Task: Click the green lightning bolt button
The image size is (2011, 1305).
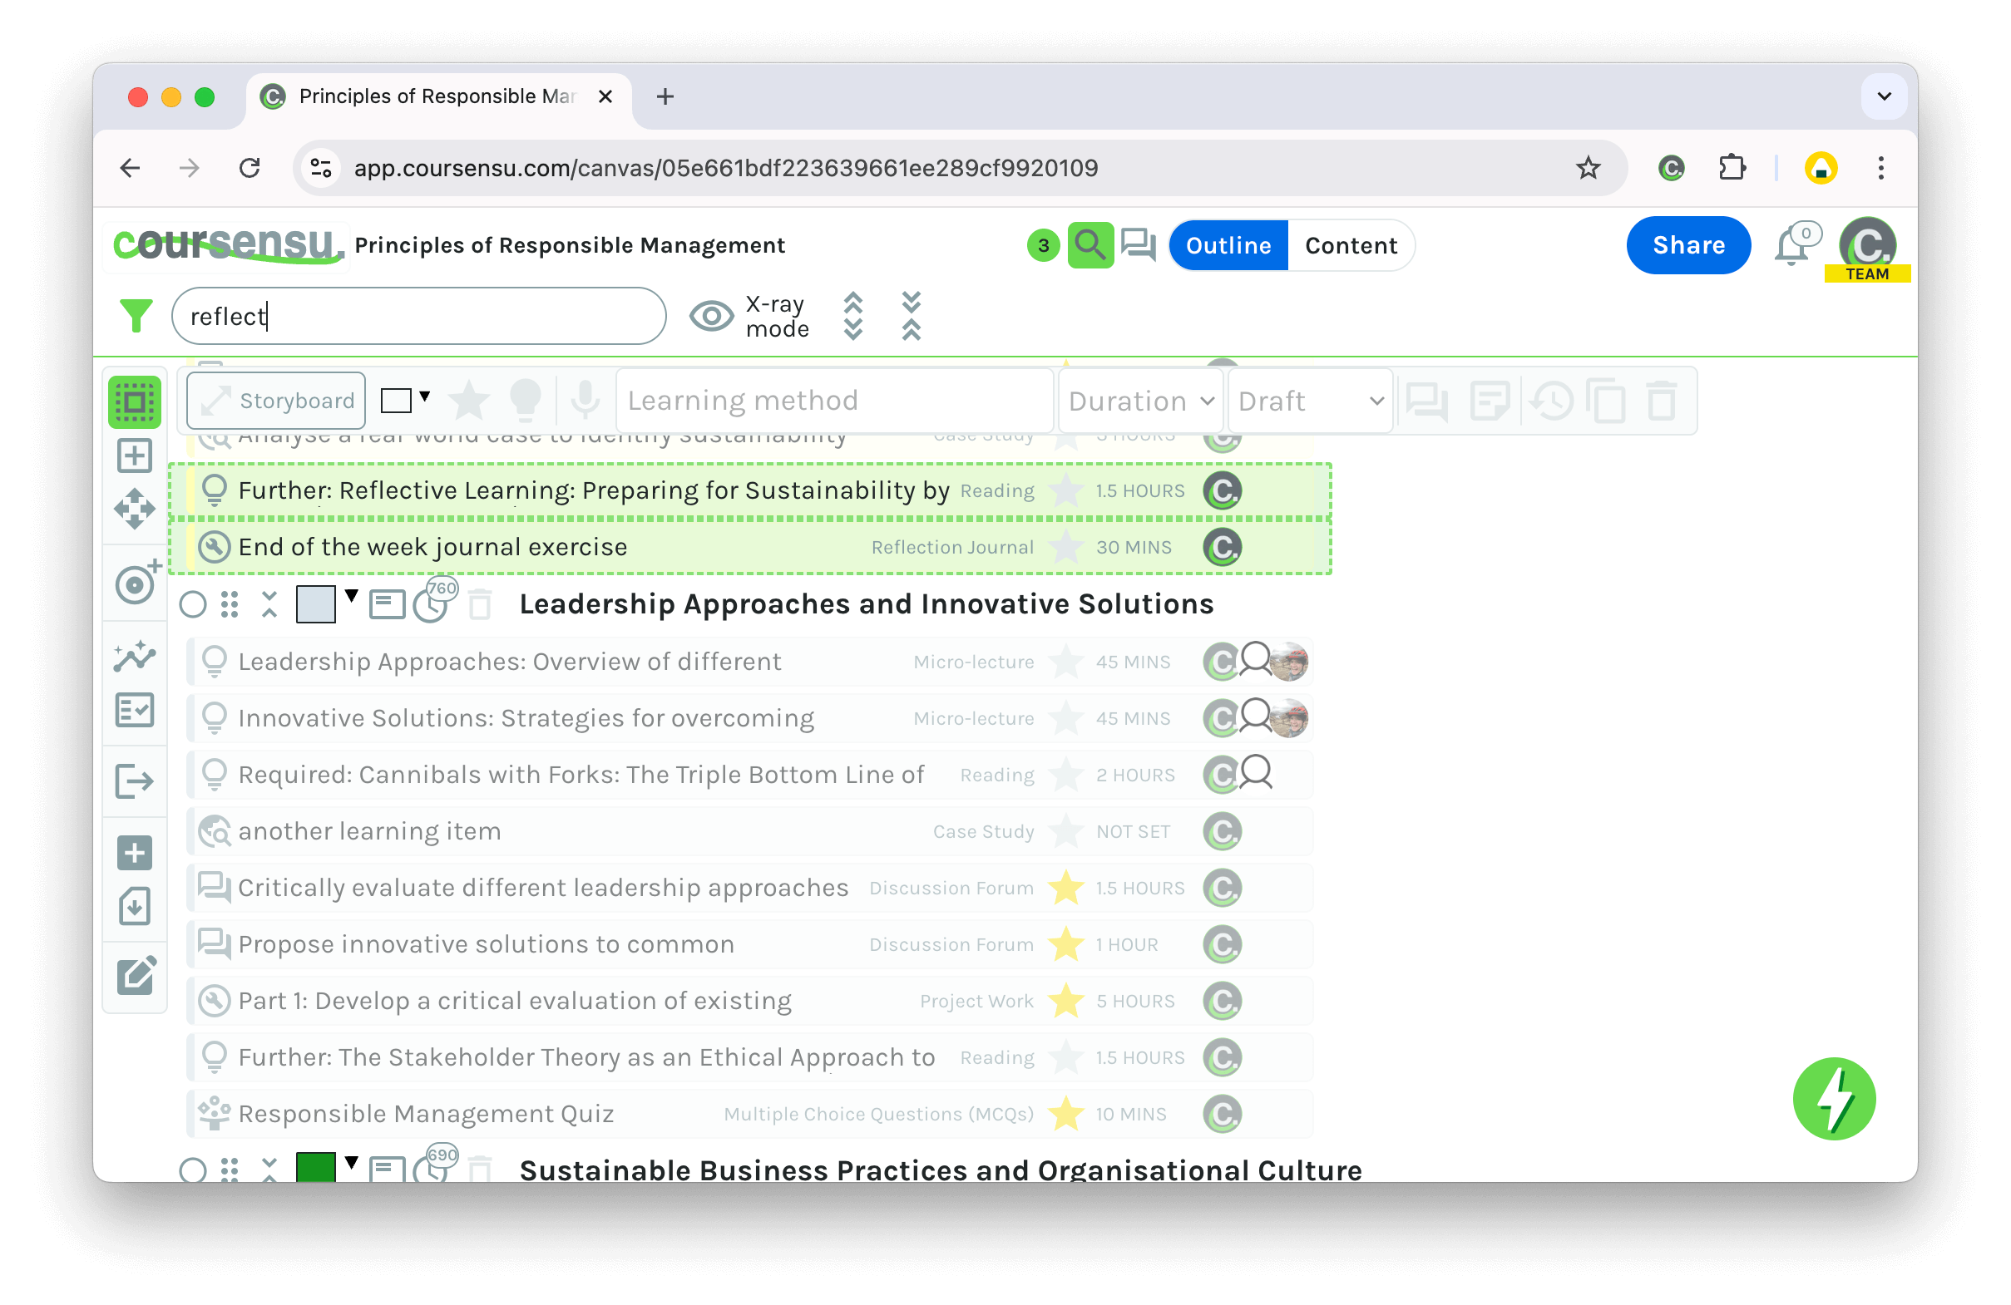Action: (x=1834, y=1098)
